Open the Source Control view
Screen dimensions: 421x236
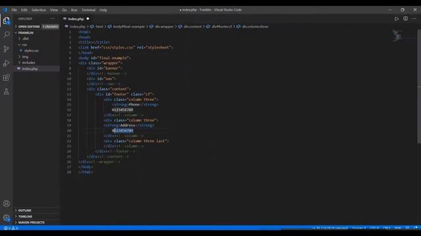click(6, 49)
